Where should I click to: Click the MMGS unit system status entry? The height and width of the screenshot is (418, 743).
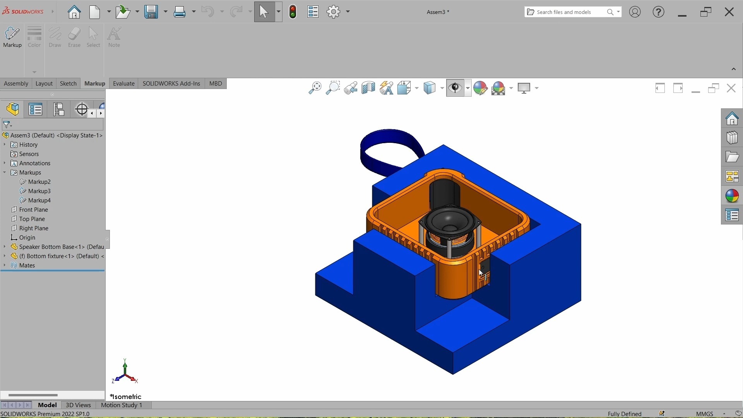[x=704, y=414]
